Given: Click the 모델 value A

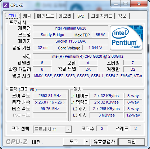Looking at the screenshot, I should [x=88, y=63].
